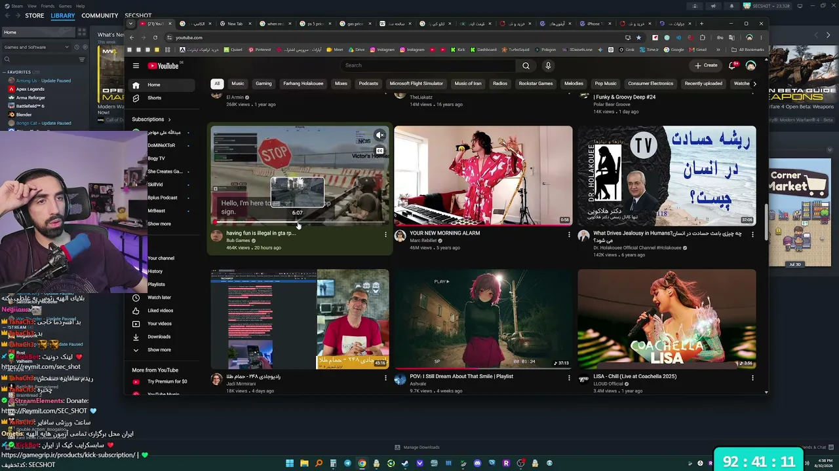This screenshot has width=839, height=471.
Task: Open History in the YouTube sidebar
Action: point(155,271)
